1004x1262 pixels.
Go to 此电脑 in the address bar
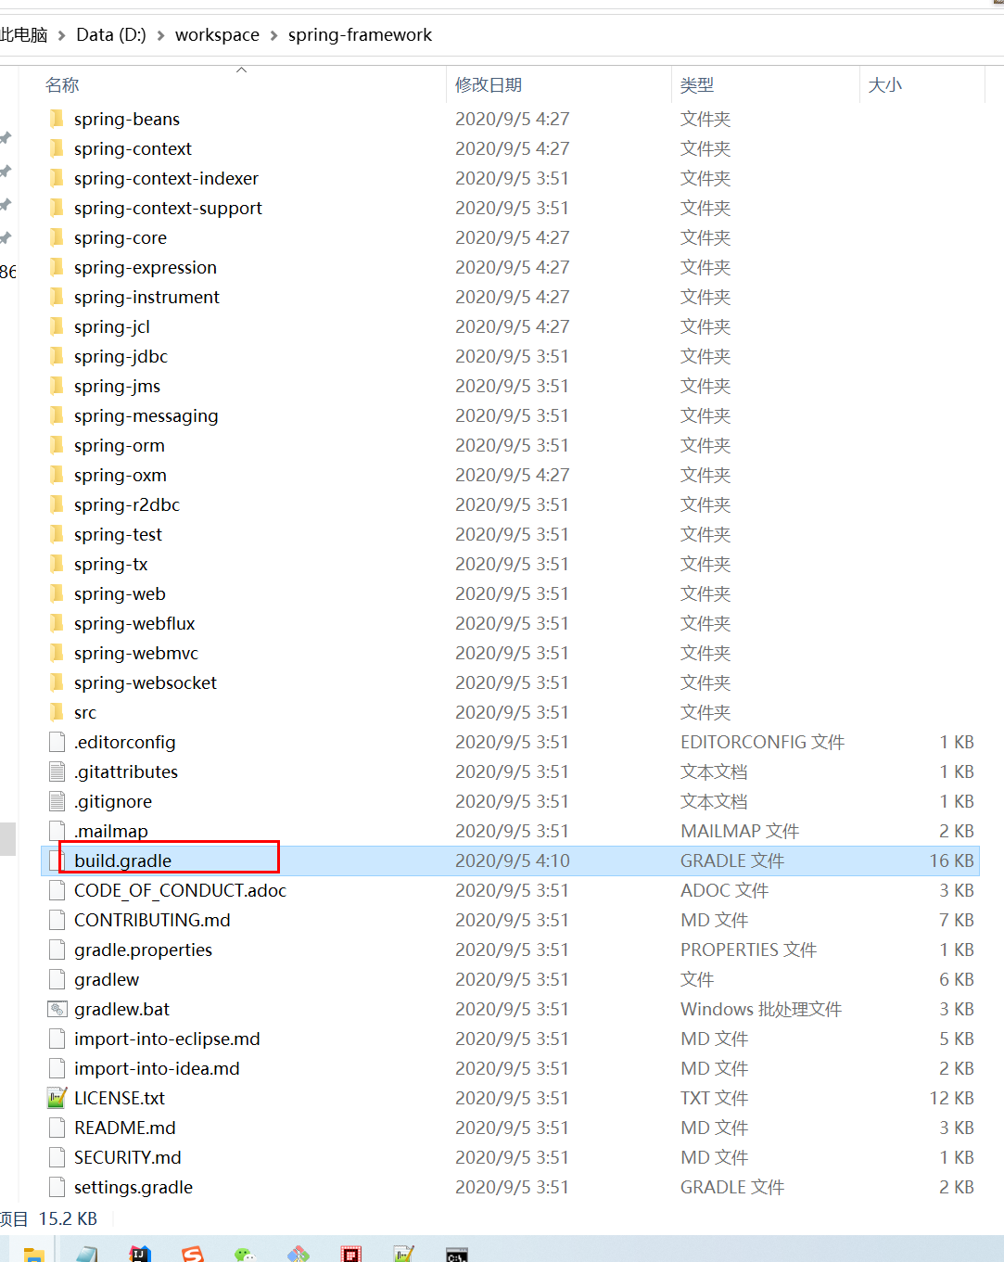click(x=24, y=35)
